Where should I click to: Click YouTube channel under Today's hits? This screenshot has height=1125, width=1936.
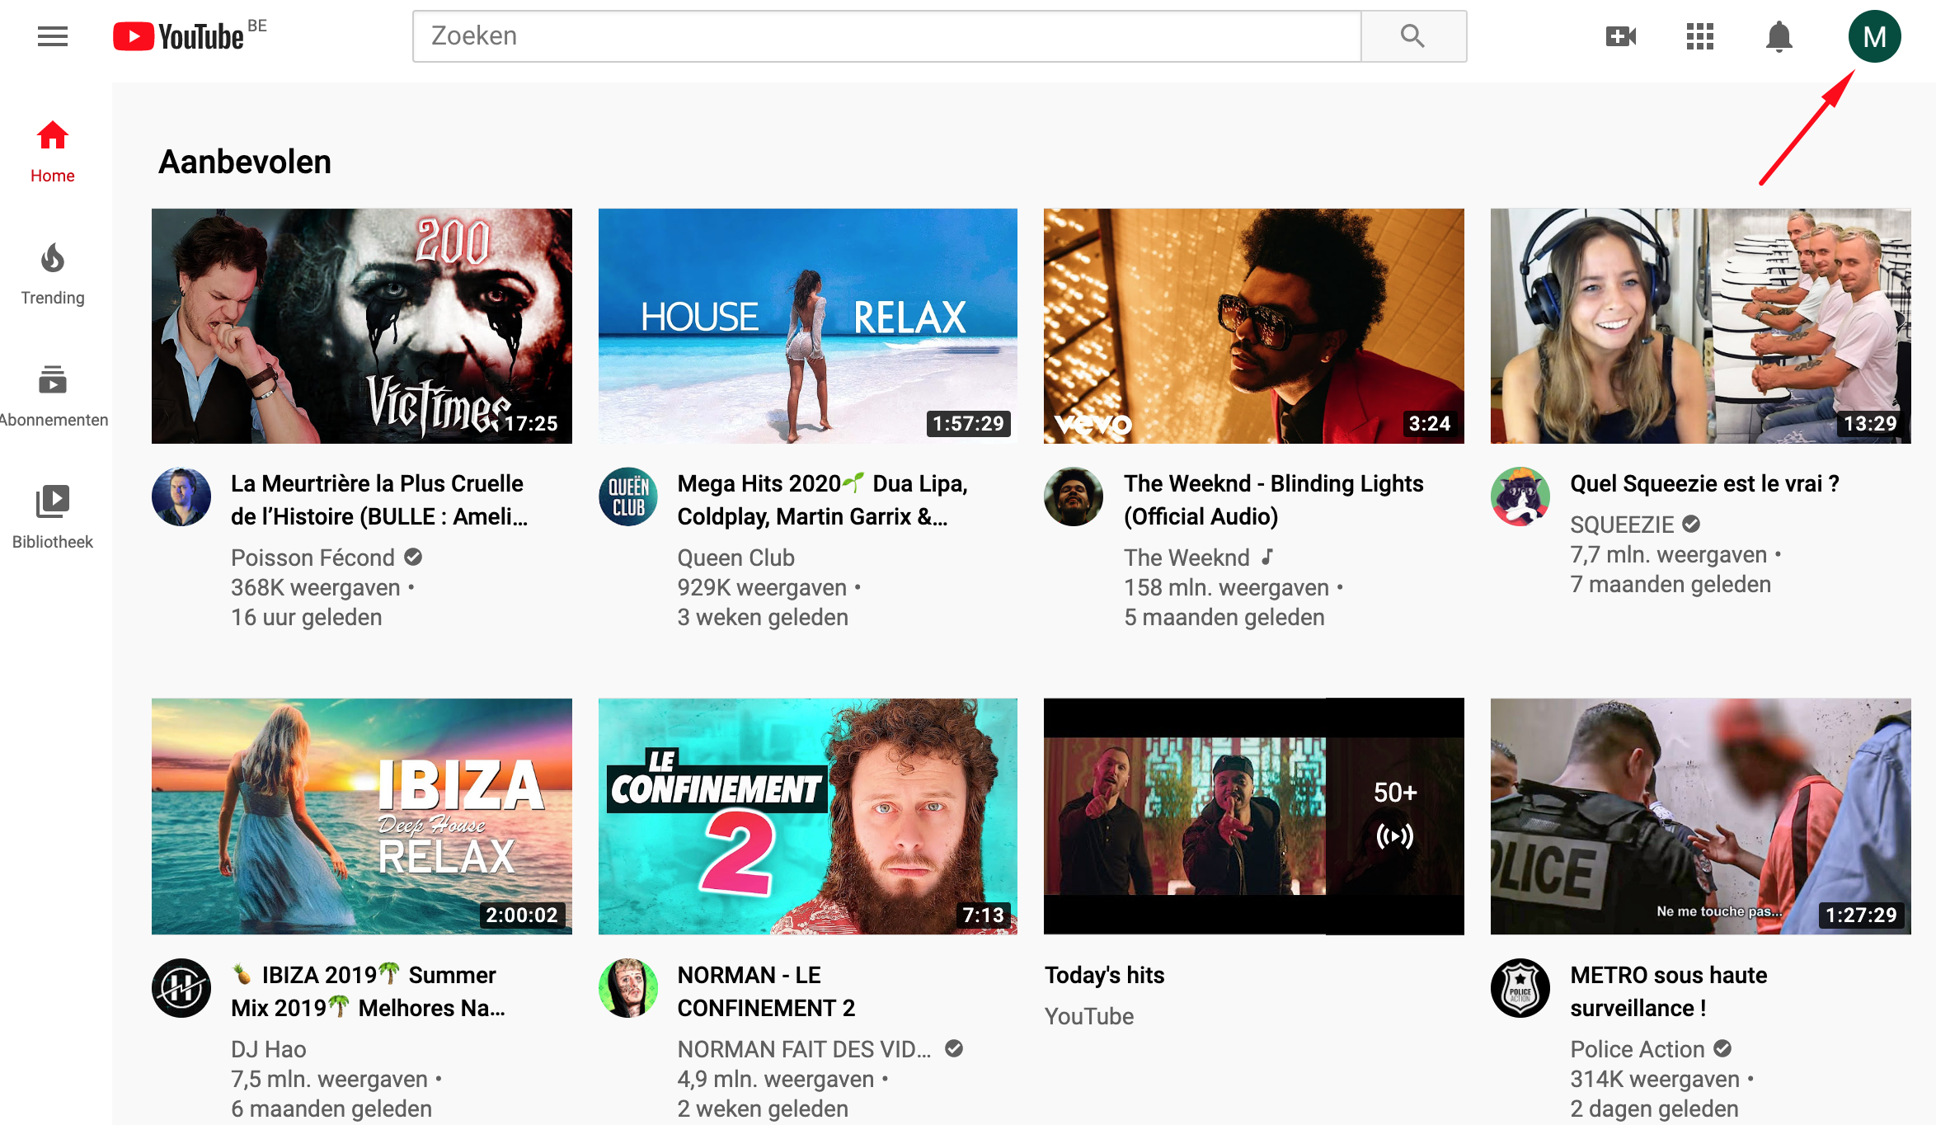point(1088,1016)
